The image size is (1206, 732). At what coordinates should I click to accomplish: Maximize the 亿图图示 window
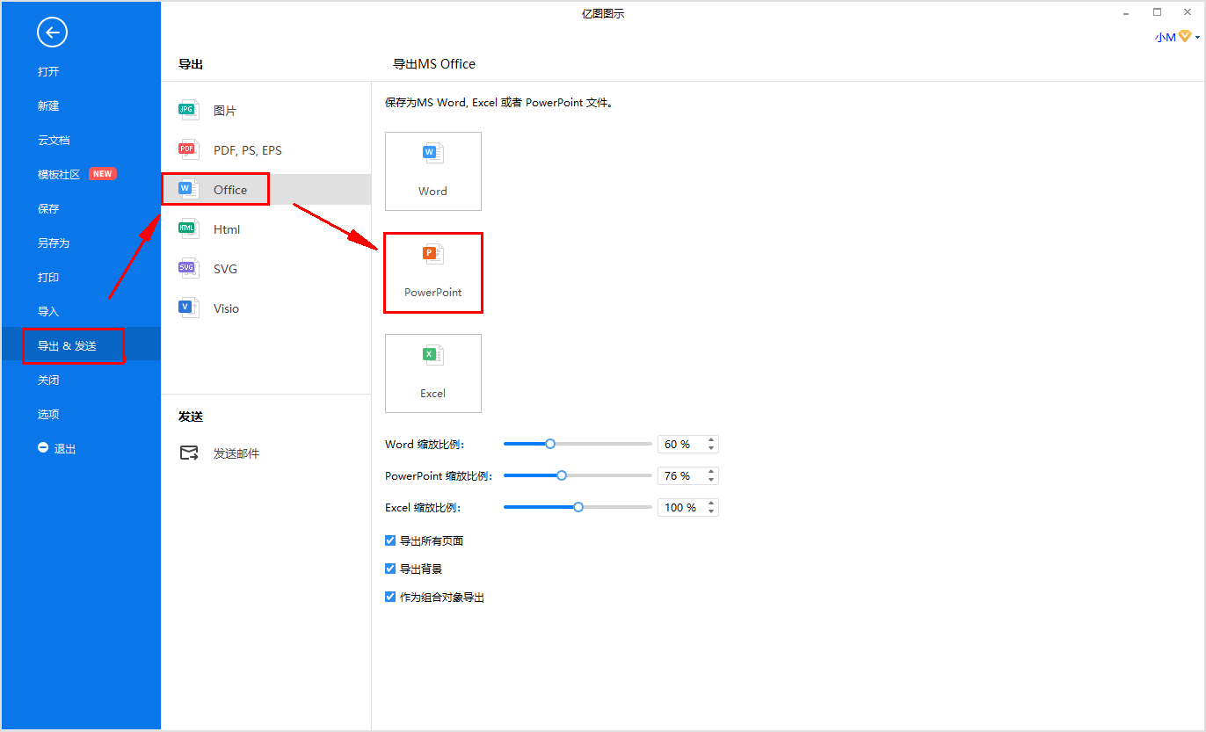tap(1157, 12)
